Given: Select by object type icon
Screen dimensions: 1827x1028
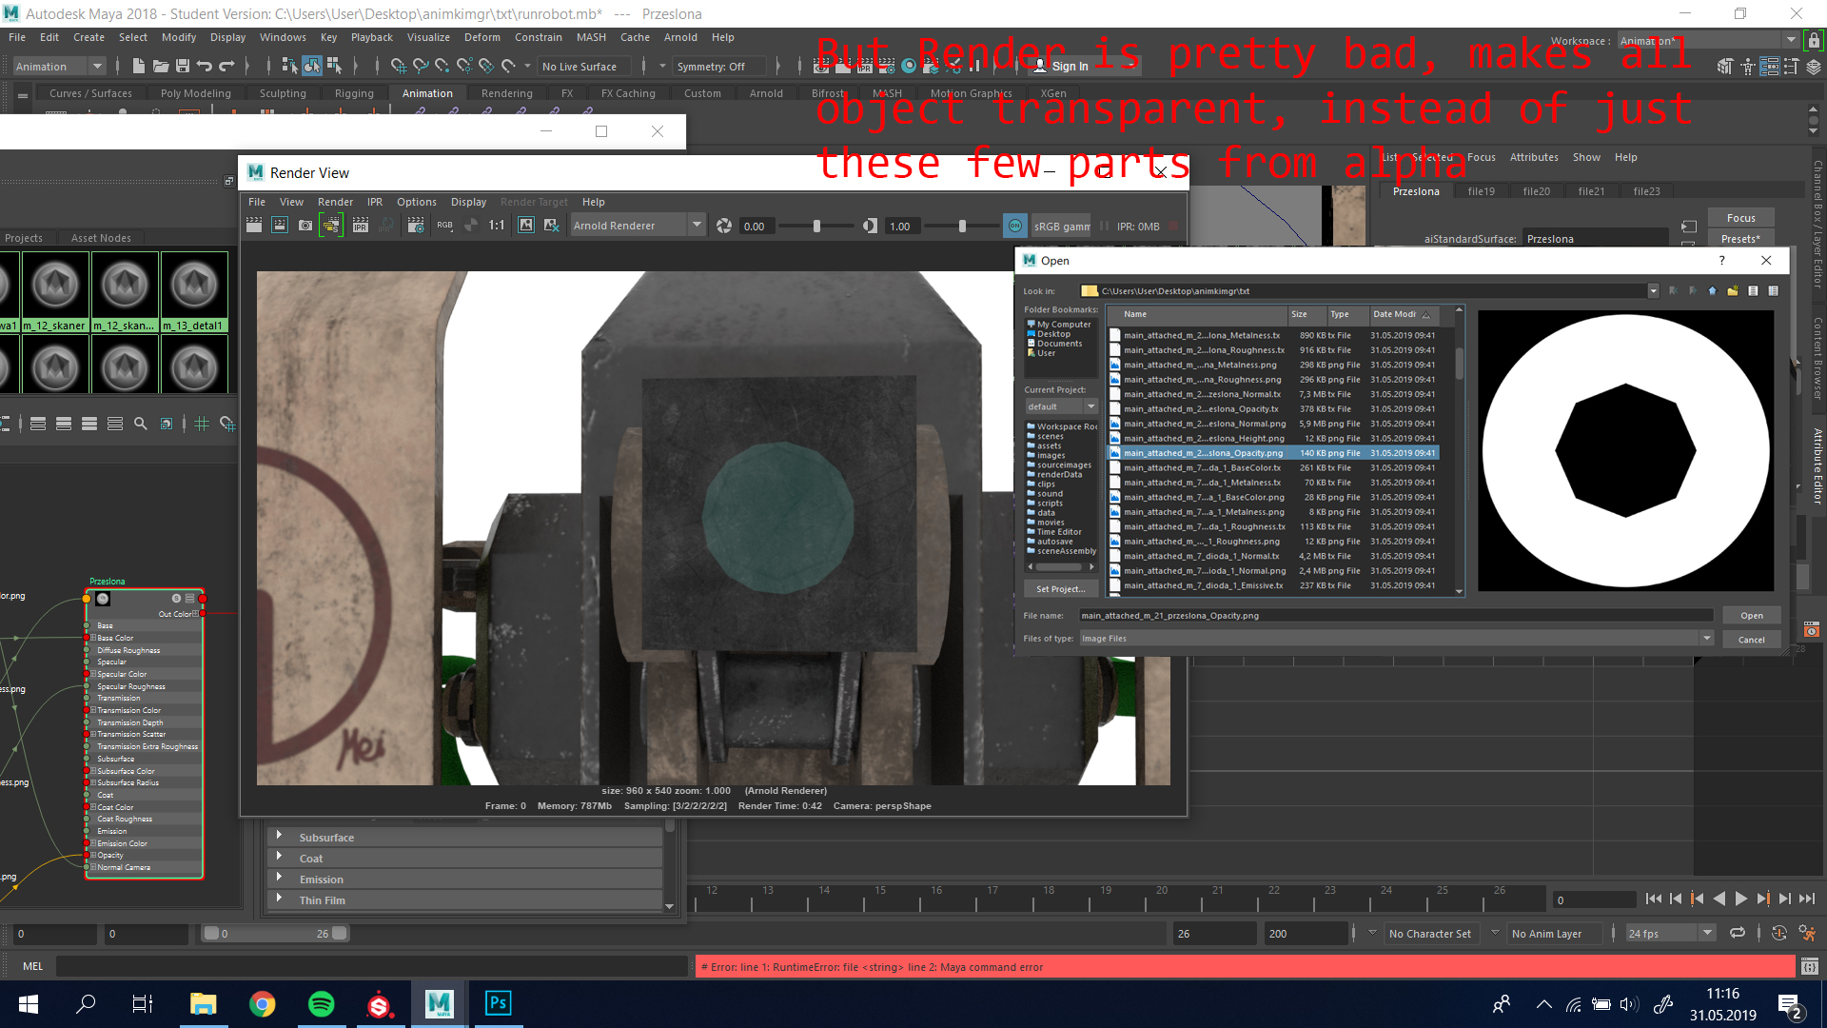Looking at the screenshot, I should [312, 66].
